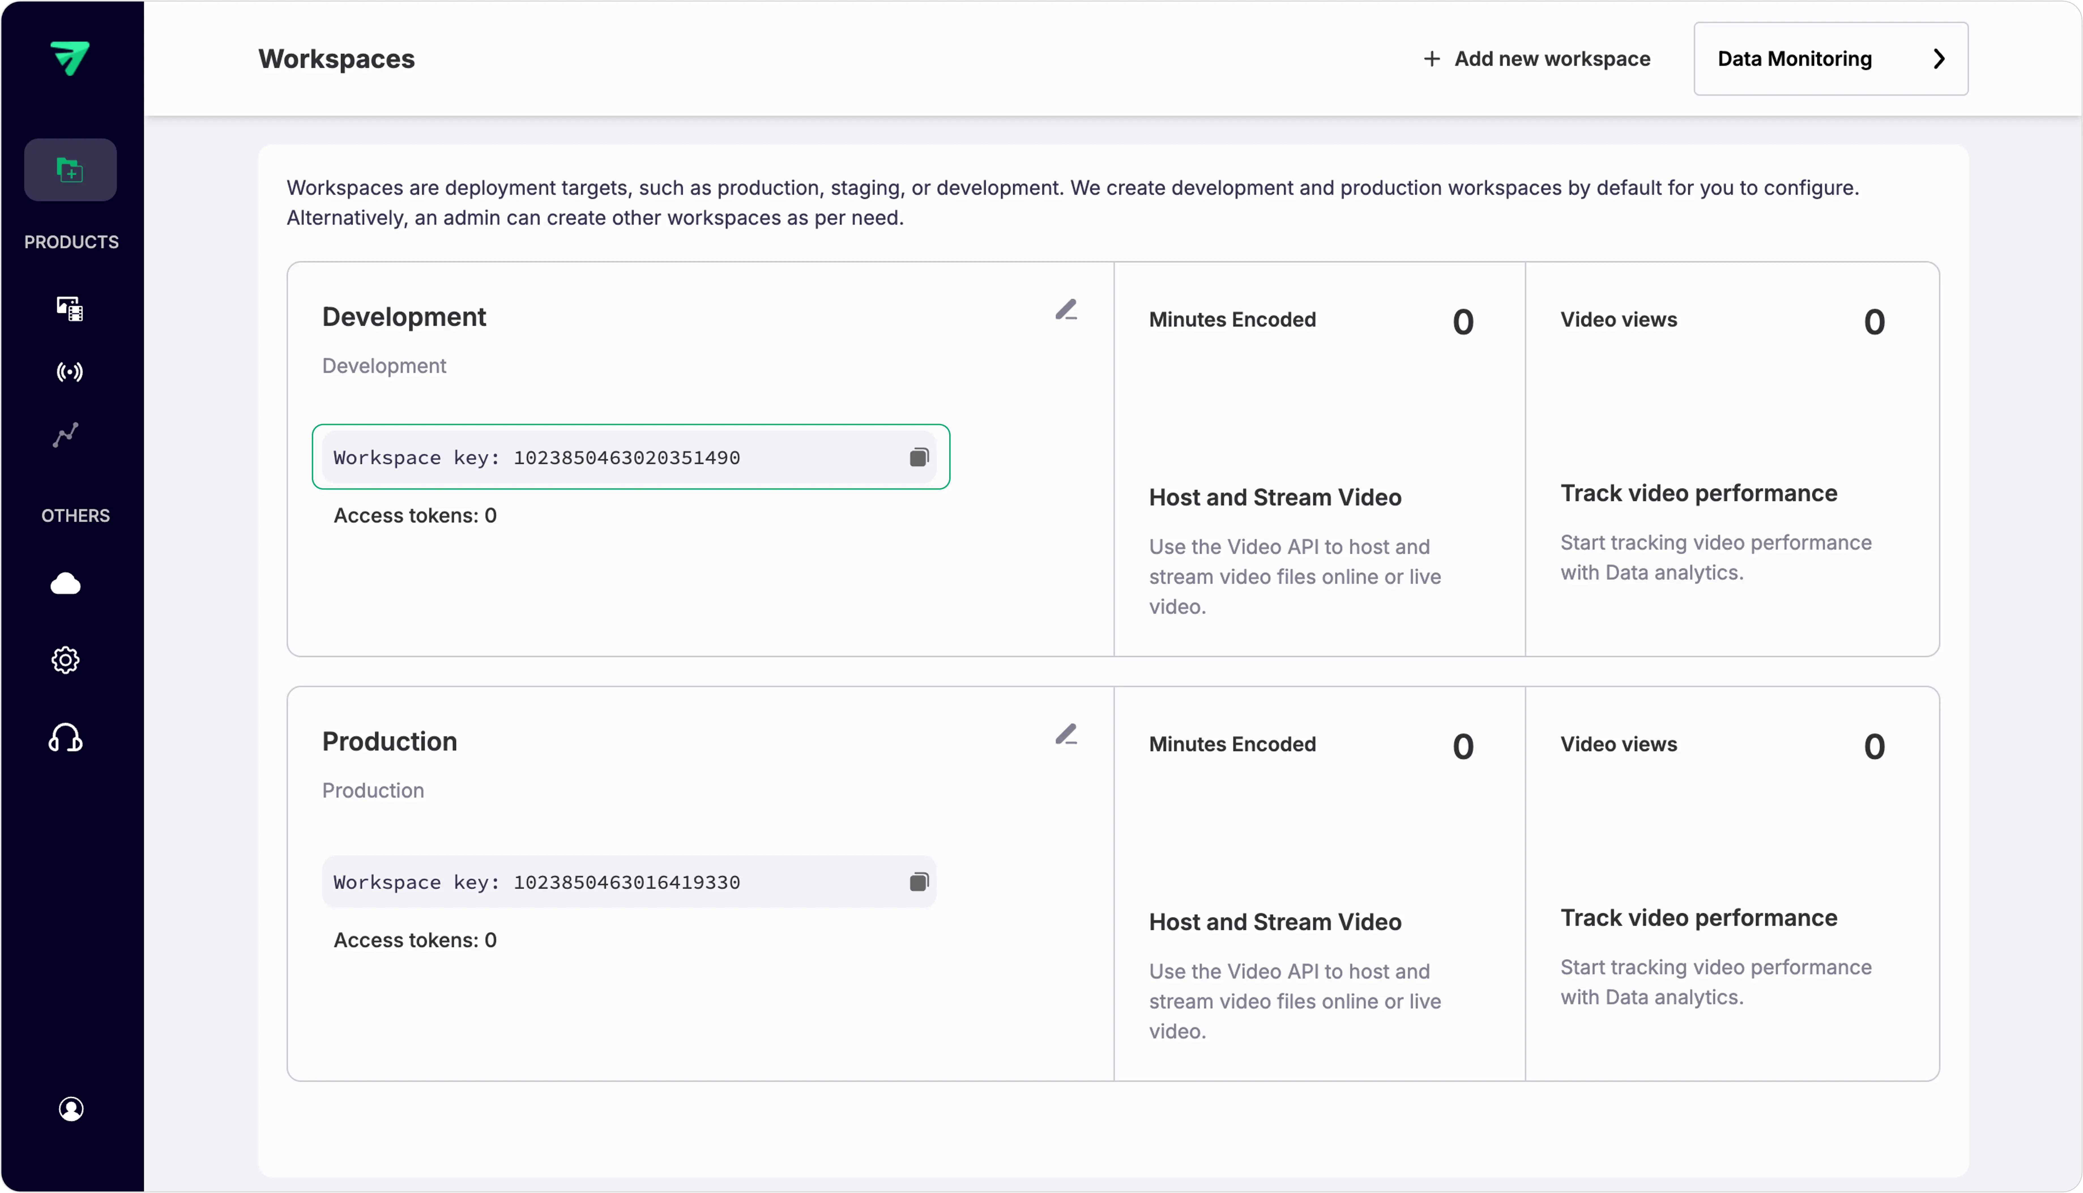Select the Production workspace key field
Viewport: 2083px width, 1193px height.
coord(629,882)
